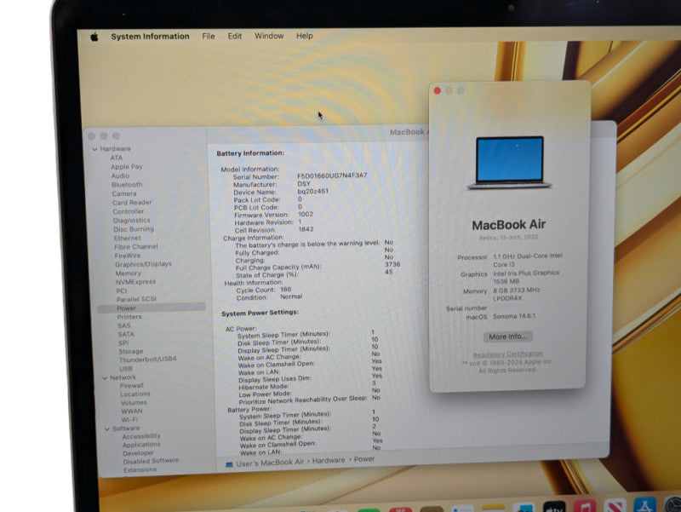This screenshot has width=681, height=512.
Task: Select SATA in the sidebar
Action: click(126, 334)
